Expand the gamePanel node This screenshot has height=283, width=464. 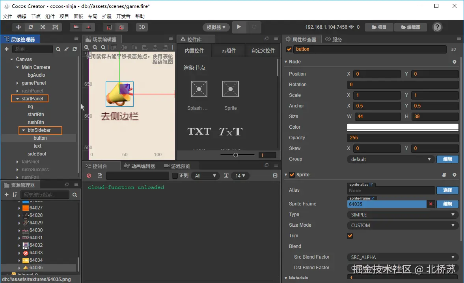tap(17, 83)
